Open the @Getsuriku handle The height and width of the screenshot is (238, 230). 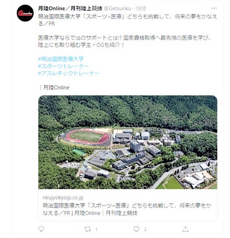[117, 8]
